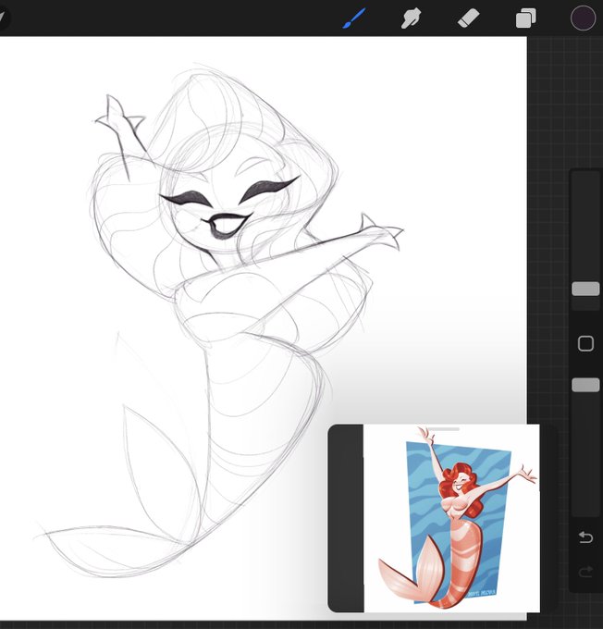Tap the square modify button on sidebar

pyautogui.click(x=585, y=344)
